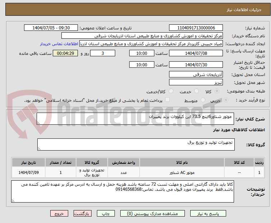Select the جزیی purchase type radio
Image resolution: width=271 pixels, height=223 pixels.
point(226,100)
